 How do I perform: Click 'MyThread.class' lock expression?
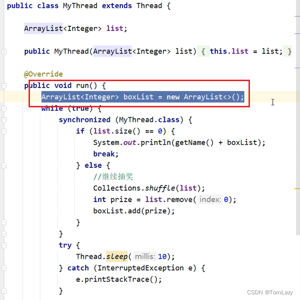click(149, 120)
